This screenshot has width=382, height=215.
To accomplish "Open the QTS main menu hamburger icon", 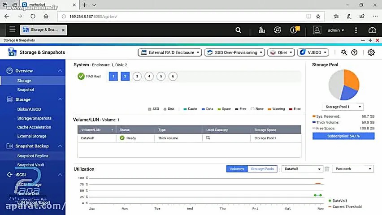I will tap(12, 30).
